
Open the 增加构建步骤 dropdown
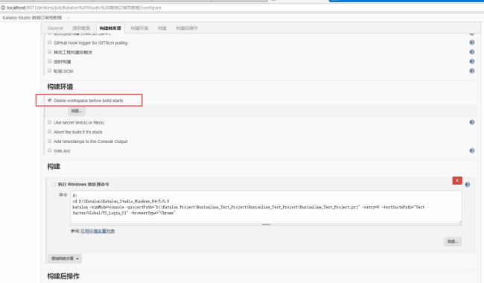(65, 258)
